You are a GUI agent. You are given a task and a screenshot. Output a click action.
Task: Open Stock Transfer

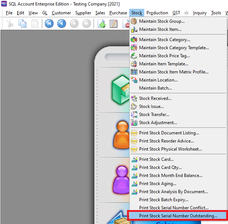154,115
